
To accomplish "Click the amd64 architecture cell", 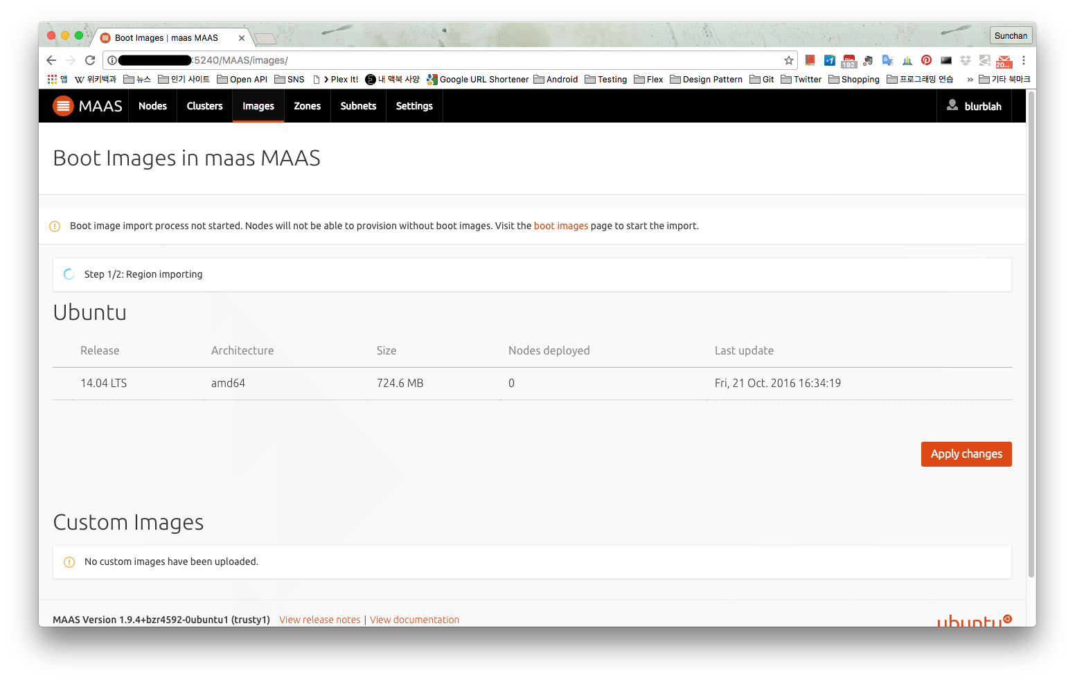I will (x=228, y=383).
